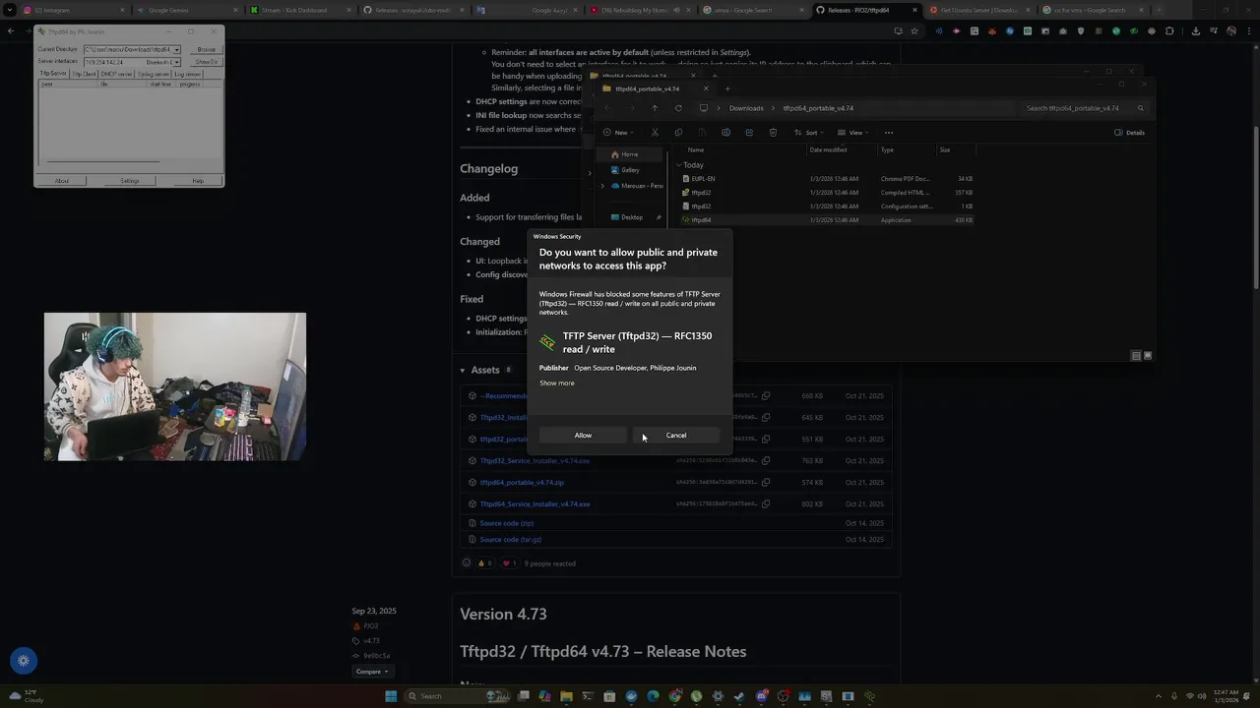1260x708 pixels.
Task: Click Cancel in the Windows Security dialog
Action: (x=676, y=436)
